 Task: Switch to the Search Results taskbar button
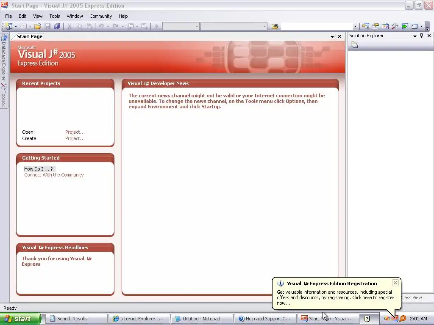pos(76,319)
